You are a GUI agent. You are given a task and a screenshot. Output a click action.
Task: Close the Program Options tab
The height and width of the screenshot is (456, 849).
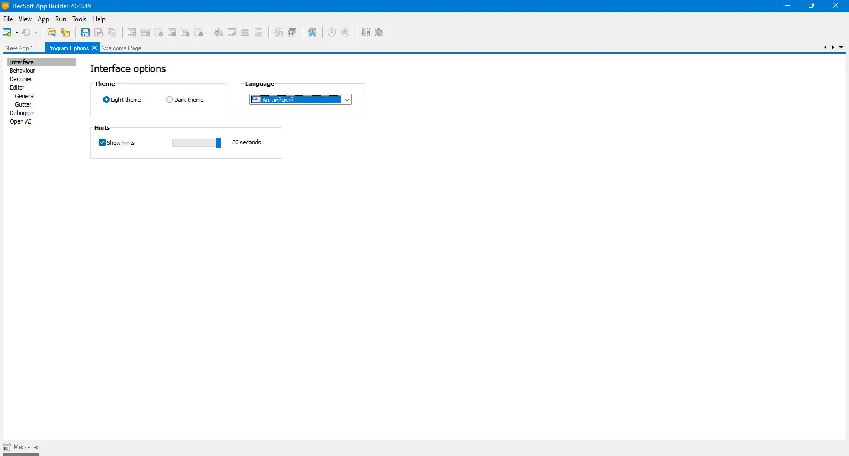(x=94, y=48)
